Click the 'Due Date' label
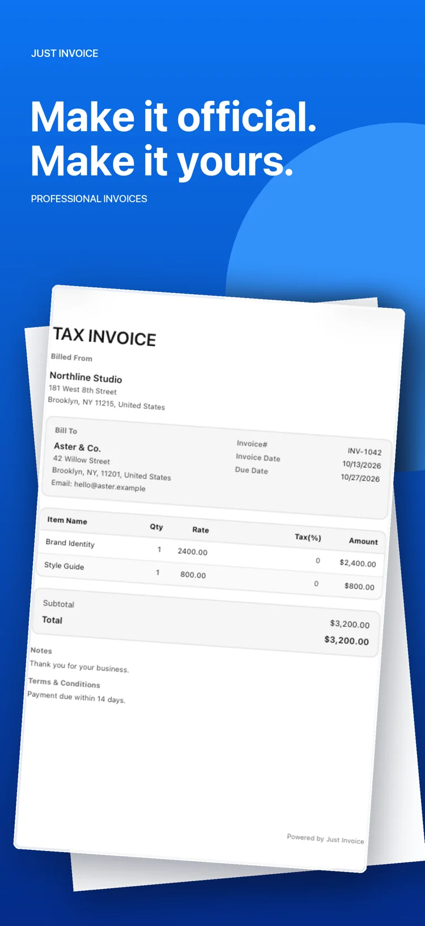 252,470
